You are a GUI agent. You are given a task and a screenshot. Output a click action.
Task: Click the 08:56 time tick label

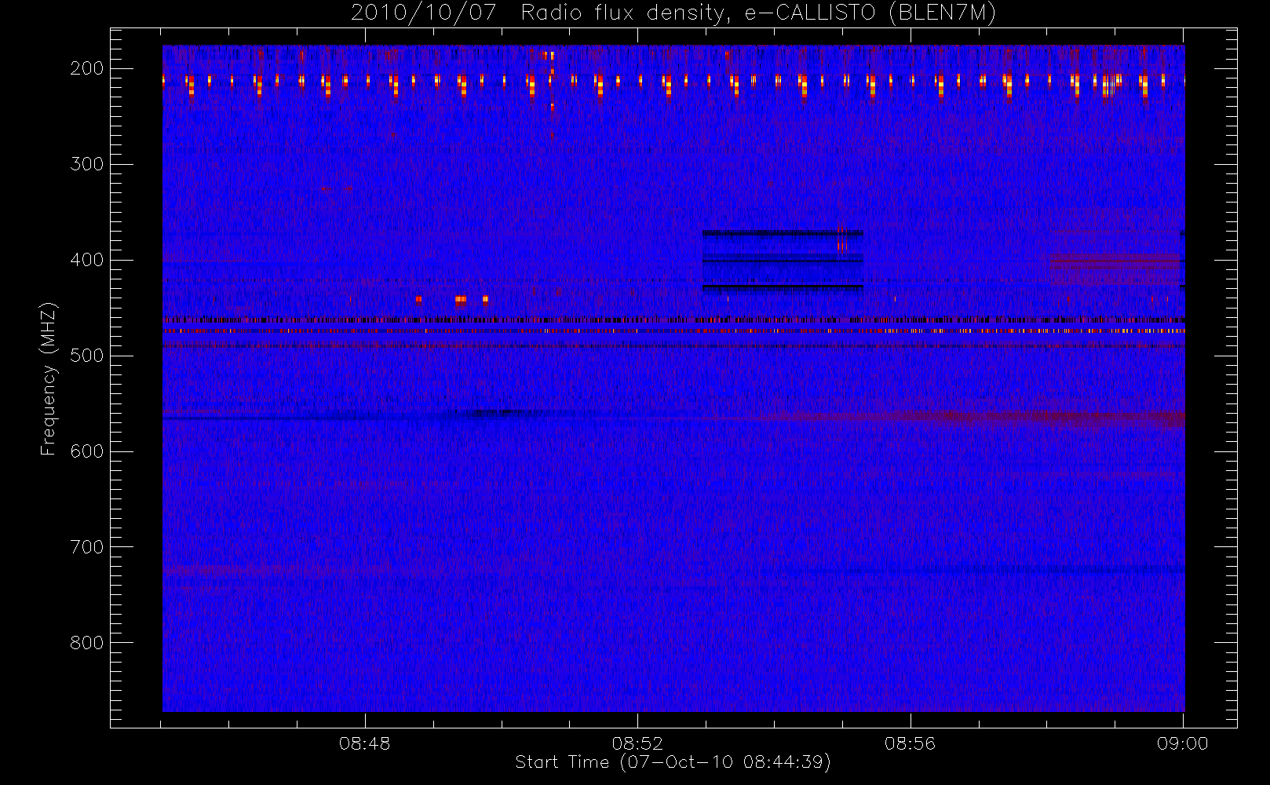click(x=911, y=743)
